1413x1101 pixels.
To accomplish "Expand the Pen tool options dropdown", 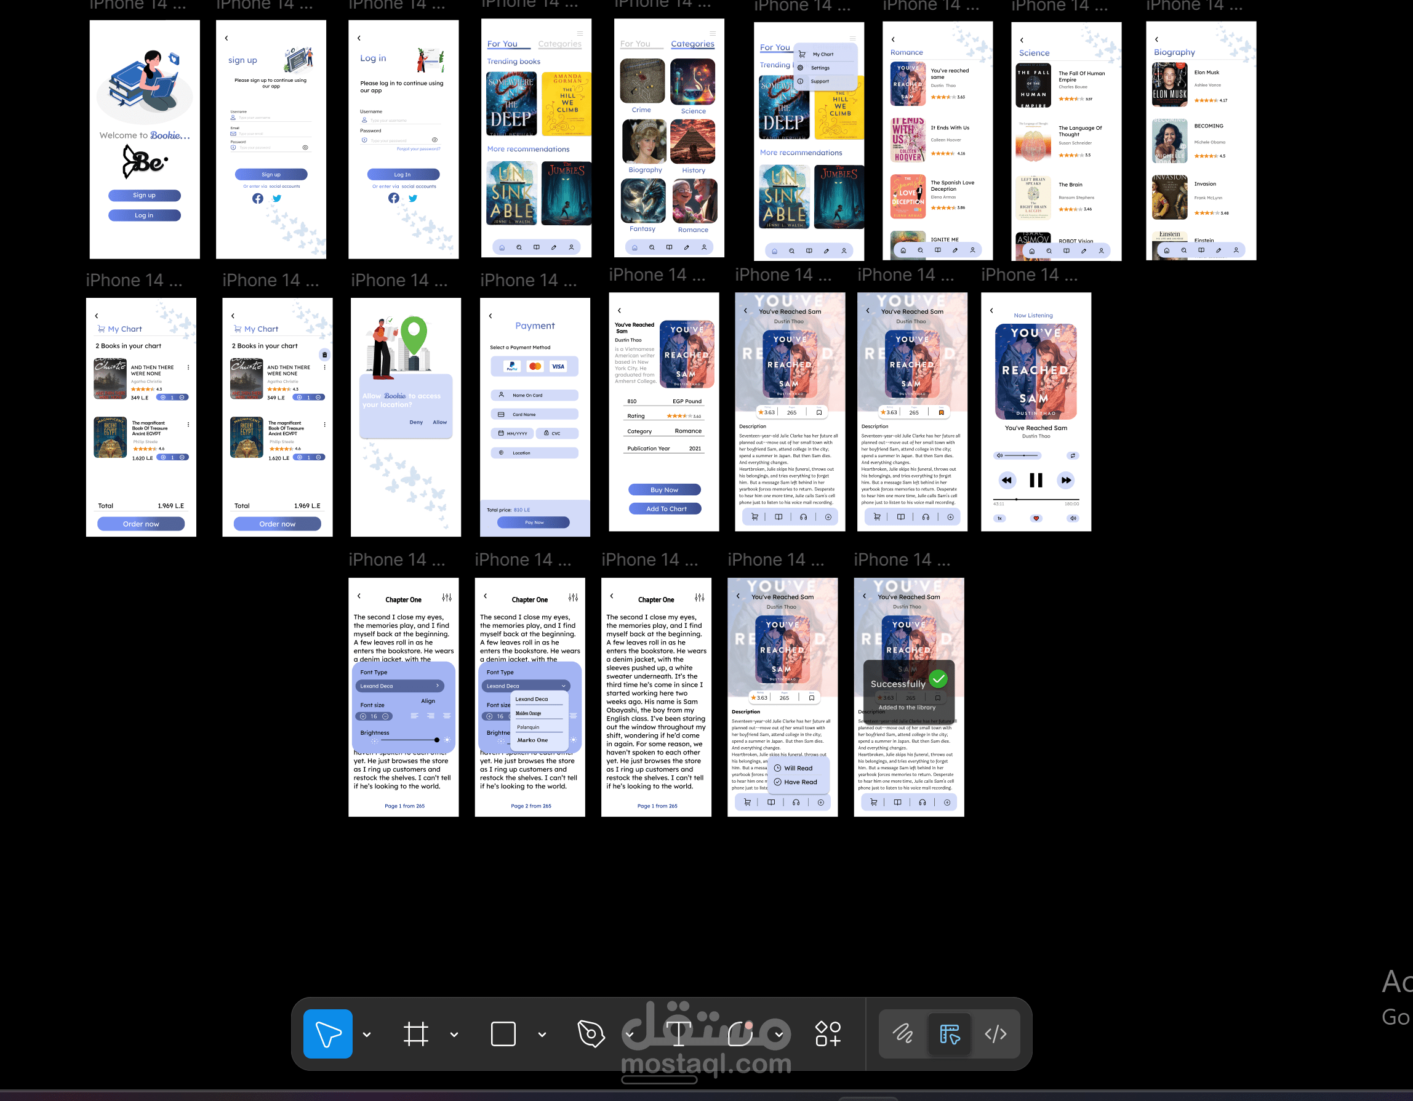I will [630, 1034].
